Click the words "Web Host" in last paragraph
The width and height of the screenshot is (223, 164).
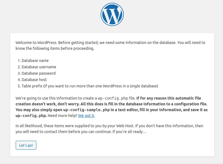(125, 126)
